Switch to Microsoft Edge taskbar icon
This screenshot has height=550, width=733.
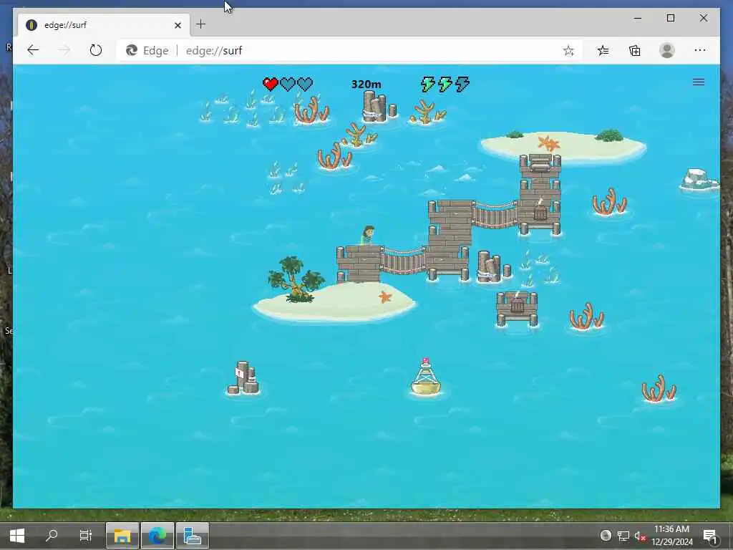click(x=157, y=536)
